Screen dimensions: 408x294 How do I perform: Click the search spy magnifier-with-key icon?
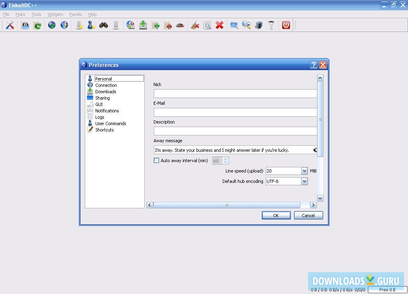point(246,25)
